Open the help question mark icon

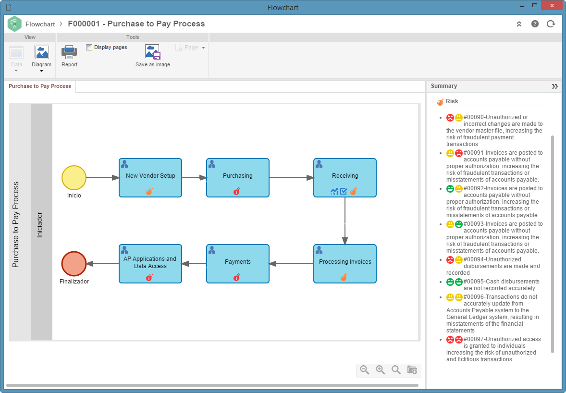point(535,24)
